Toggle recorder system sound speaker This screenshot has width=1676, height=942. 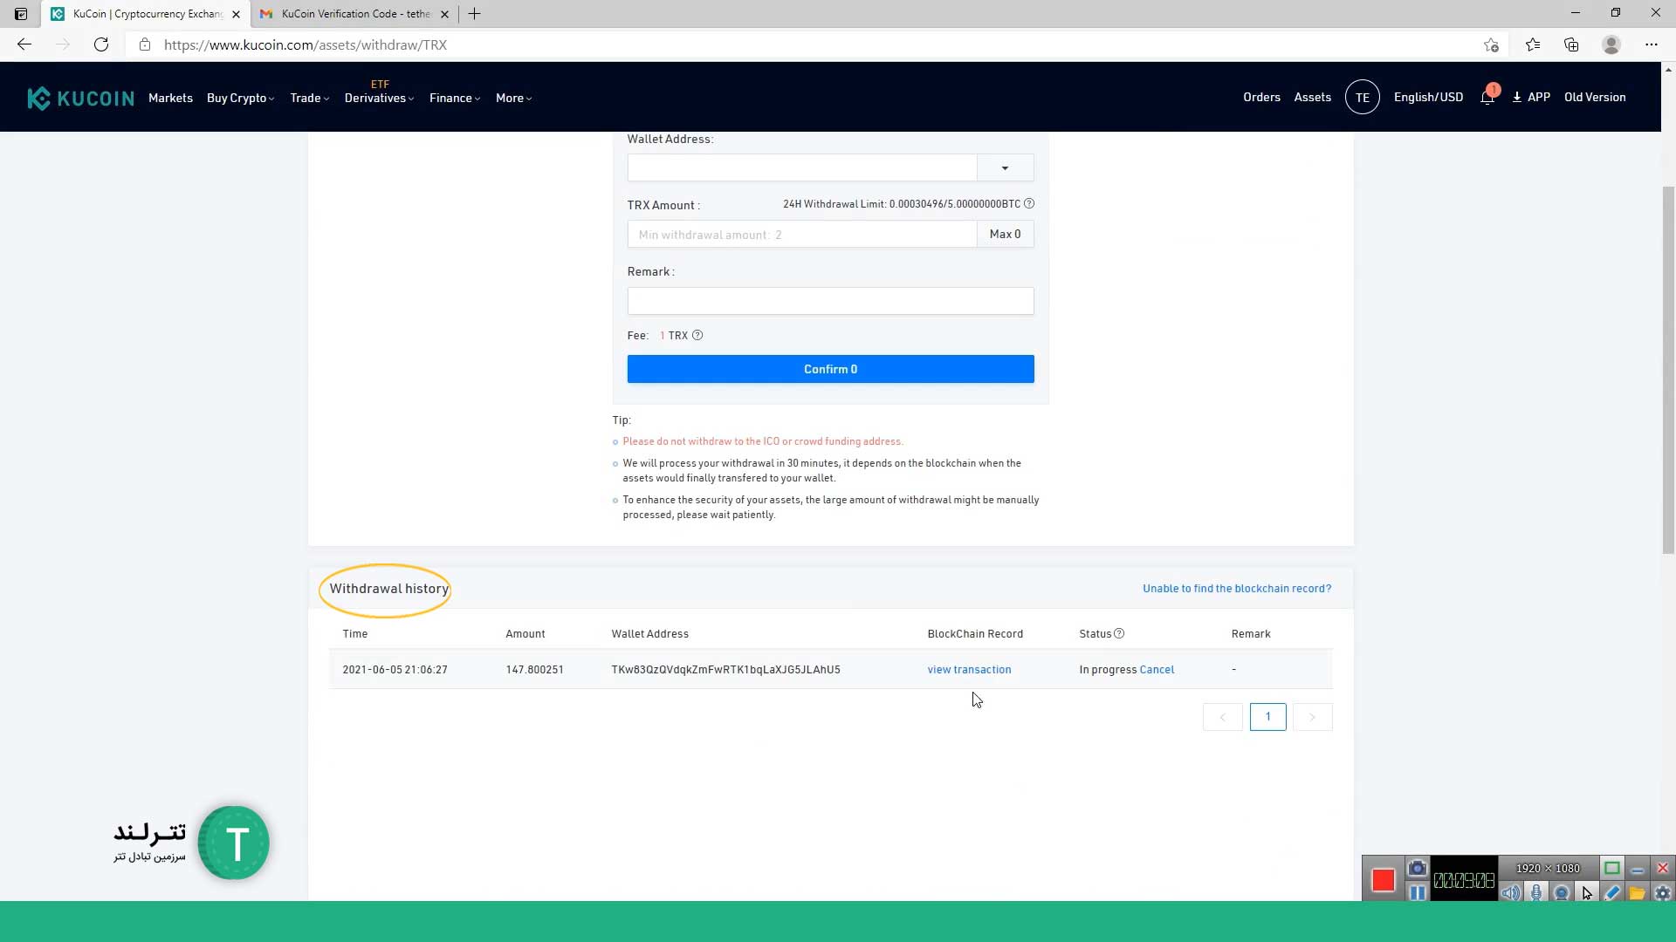tap(1511, 892)
